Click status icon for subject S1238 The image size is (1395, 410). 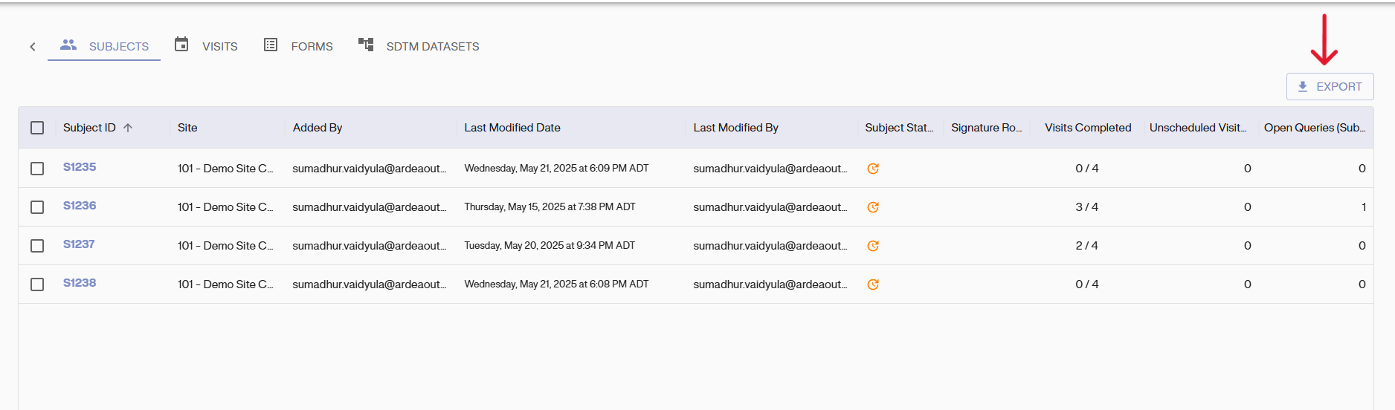point(873,284)
